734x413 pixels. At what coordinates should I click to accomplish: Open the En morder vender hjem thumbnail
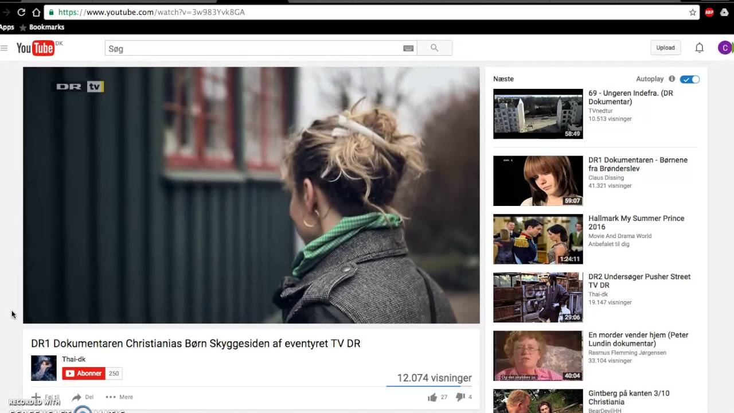pos(538,356)
